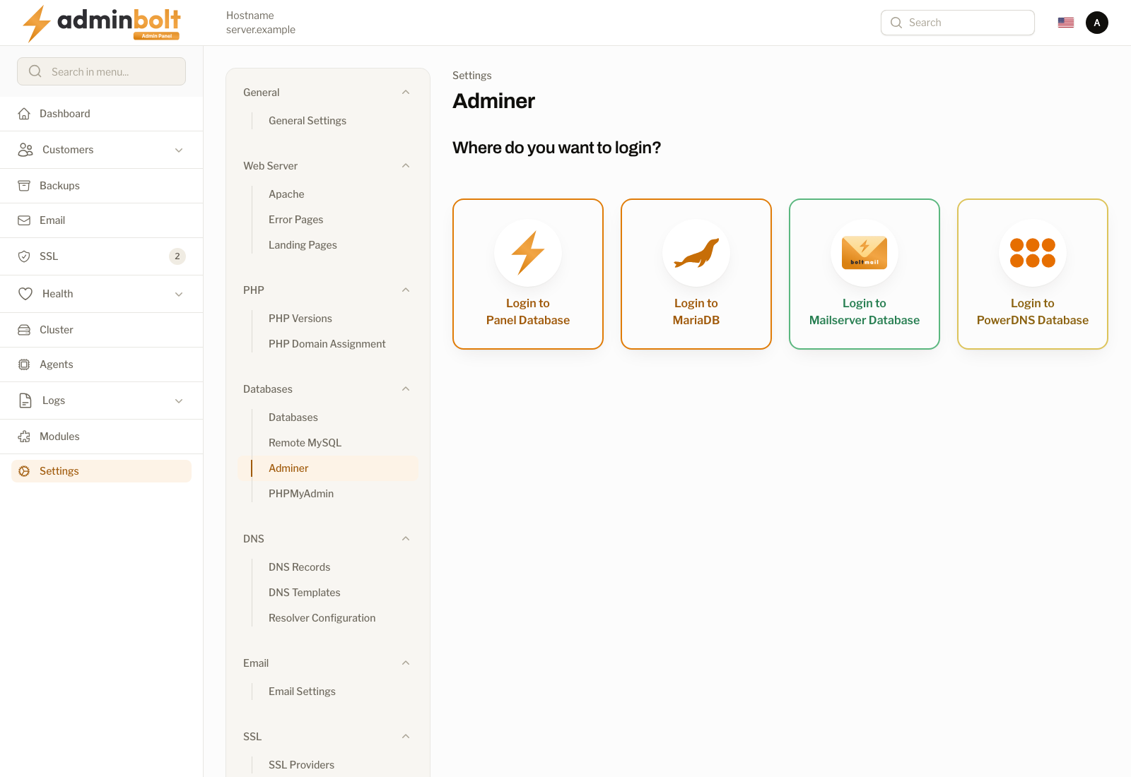Screen dimensions: 1131x777
Task: Click the boltmail Mailserver icon
Action: pyautogui.click(x=865, y=253)
